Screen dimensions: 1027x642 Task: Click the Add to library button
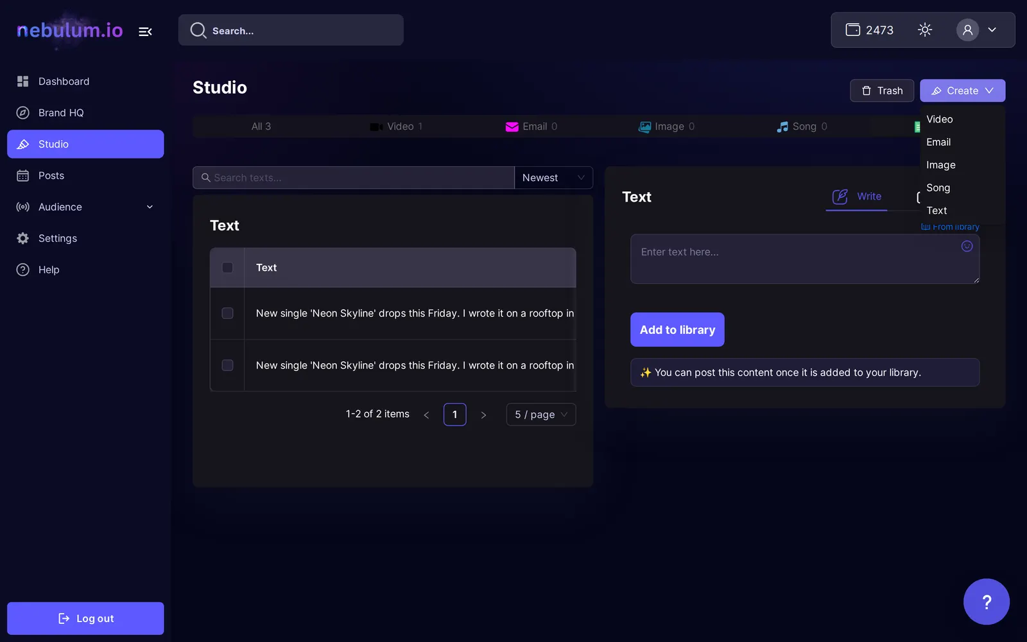(677, 329)
